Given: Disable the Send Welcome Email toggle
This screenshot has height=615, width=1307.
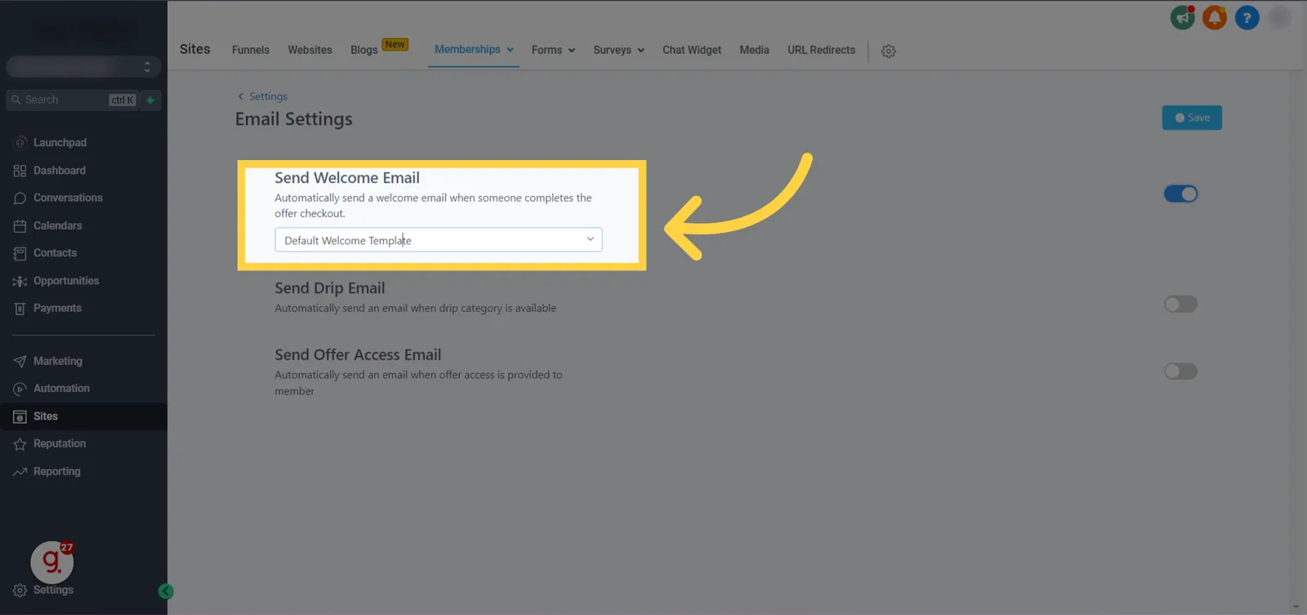Looking at the screenshot, I should tap(1180, 194).
